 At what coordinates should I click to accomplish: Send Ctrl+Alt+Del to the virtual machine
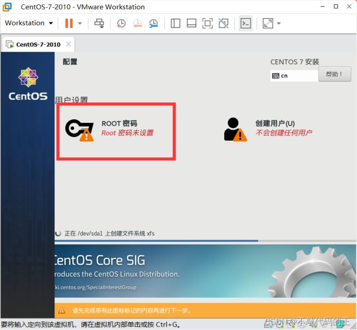[99, 23]
